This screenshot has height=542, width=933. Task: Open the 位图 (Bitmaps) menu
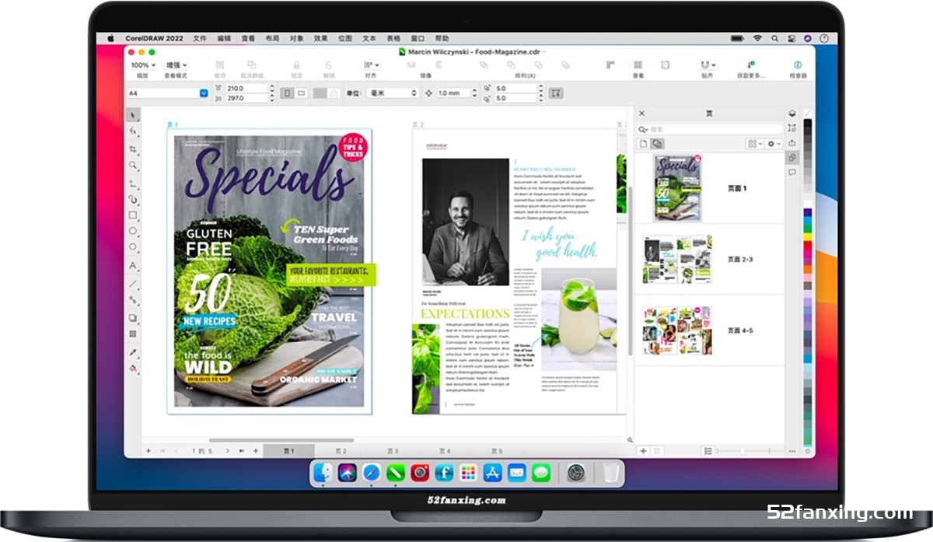(x=345, y=38)
